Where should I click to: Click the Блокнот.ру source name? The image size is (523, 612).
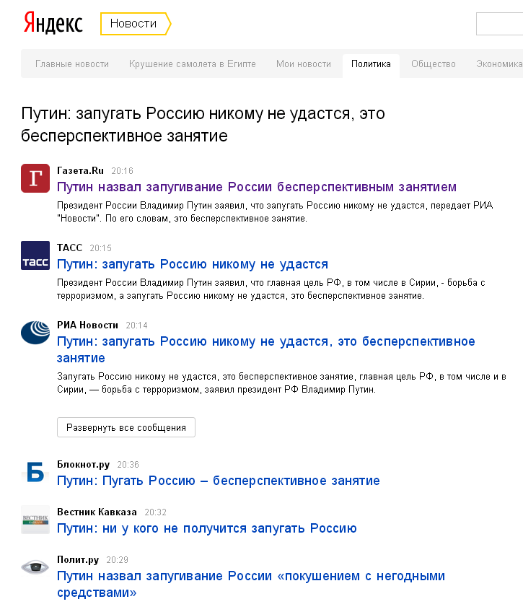[83, 465]
